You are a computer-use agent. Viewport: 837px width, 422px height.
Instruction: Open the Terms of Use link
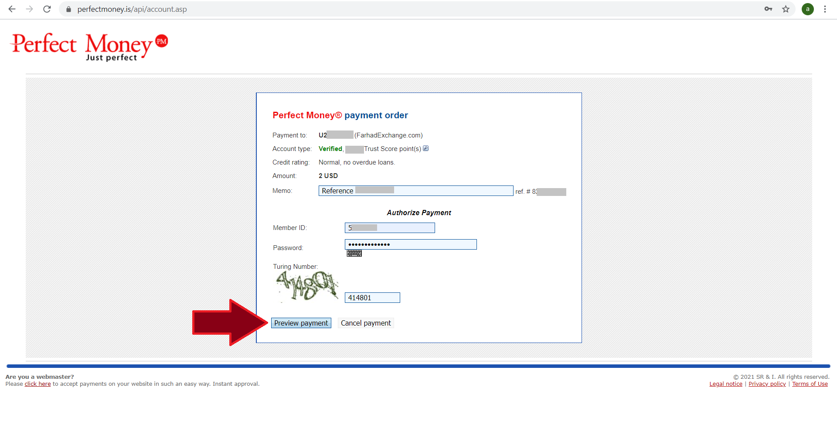[x=810, y=384]
